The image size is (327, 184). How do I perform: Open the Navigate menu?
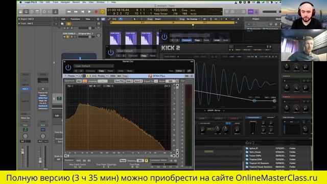[x=65, y=2]
